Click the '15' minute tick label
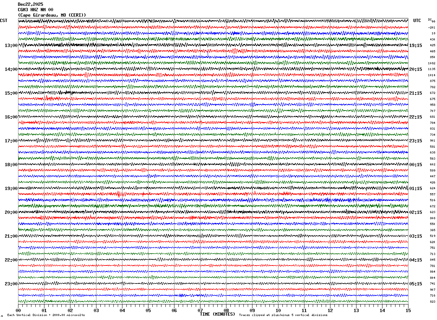The width and height of the screenshot is (437, 320). [408, 310]
